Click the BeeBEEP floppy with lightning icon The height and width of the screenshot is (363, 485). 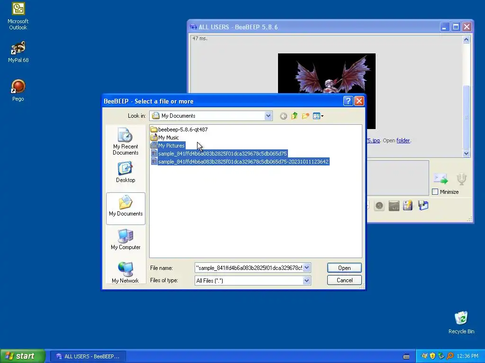(408, 206)
